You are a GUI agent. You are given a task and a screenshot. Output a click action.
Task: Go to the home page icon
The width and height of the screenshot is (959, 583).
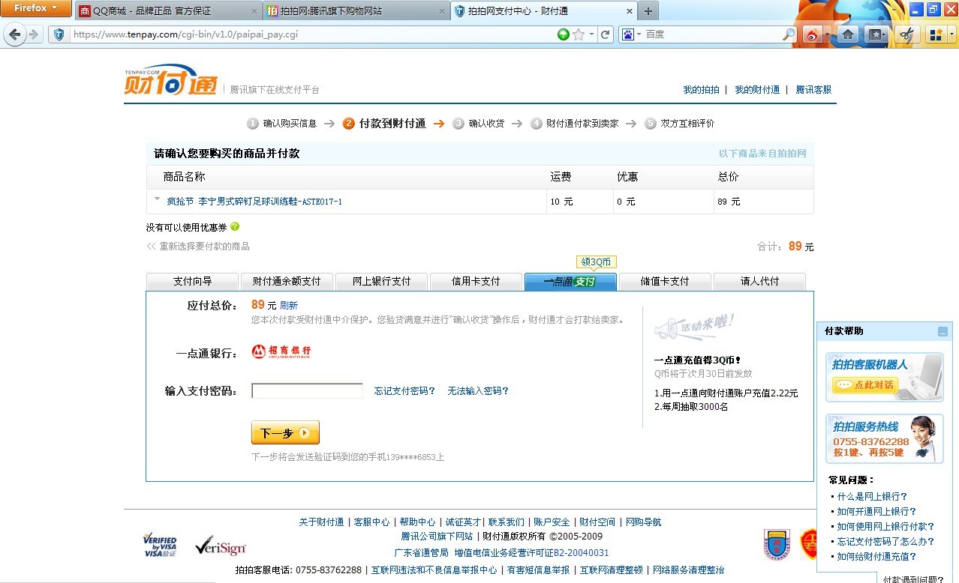(848, 34)
